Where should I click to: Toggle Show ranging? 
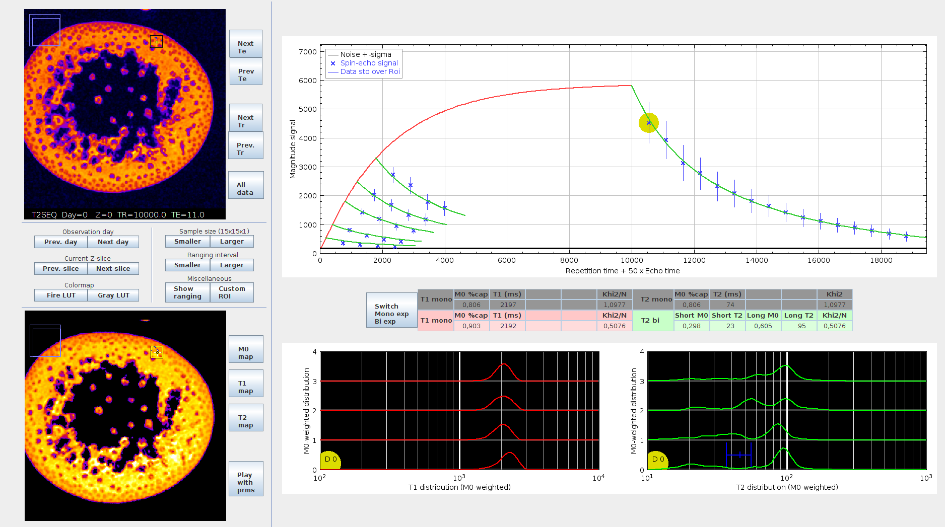pos(187,292)
